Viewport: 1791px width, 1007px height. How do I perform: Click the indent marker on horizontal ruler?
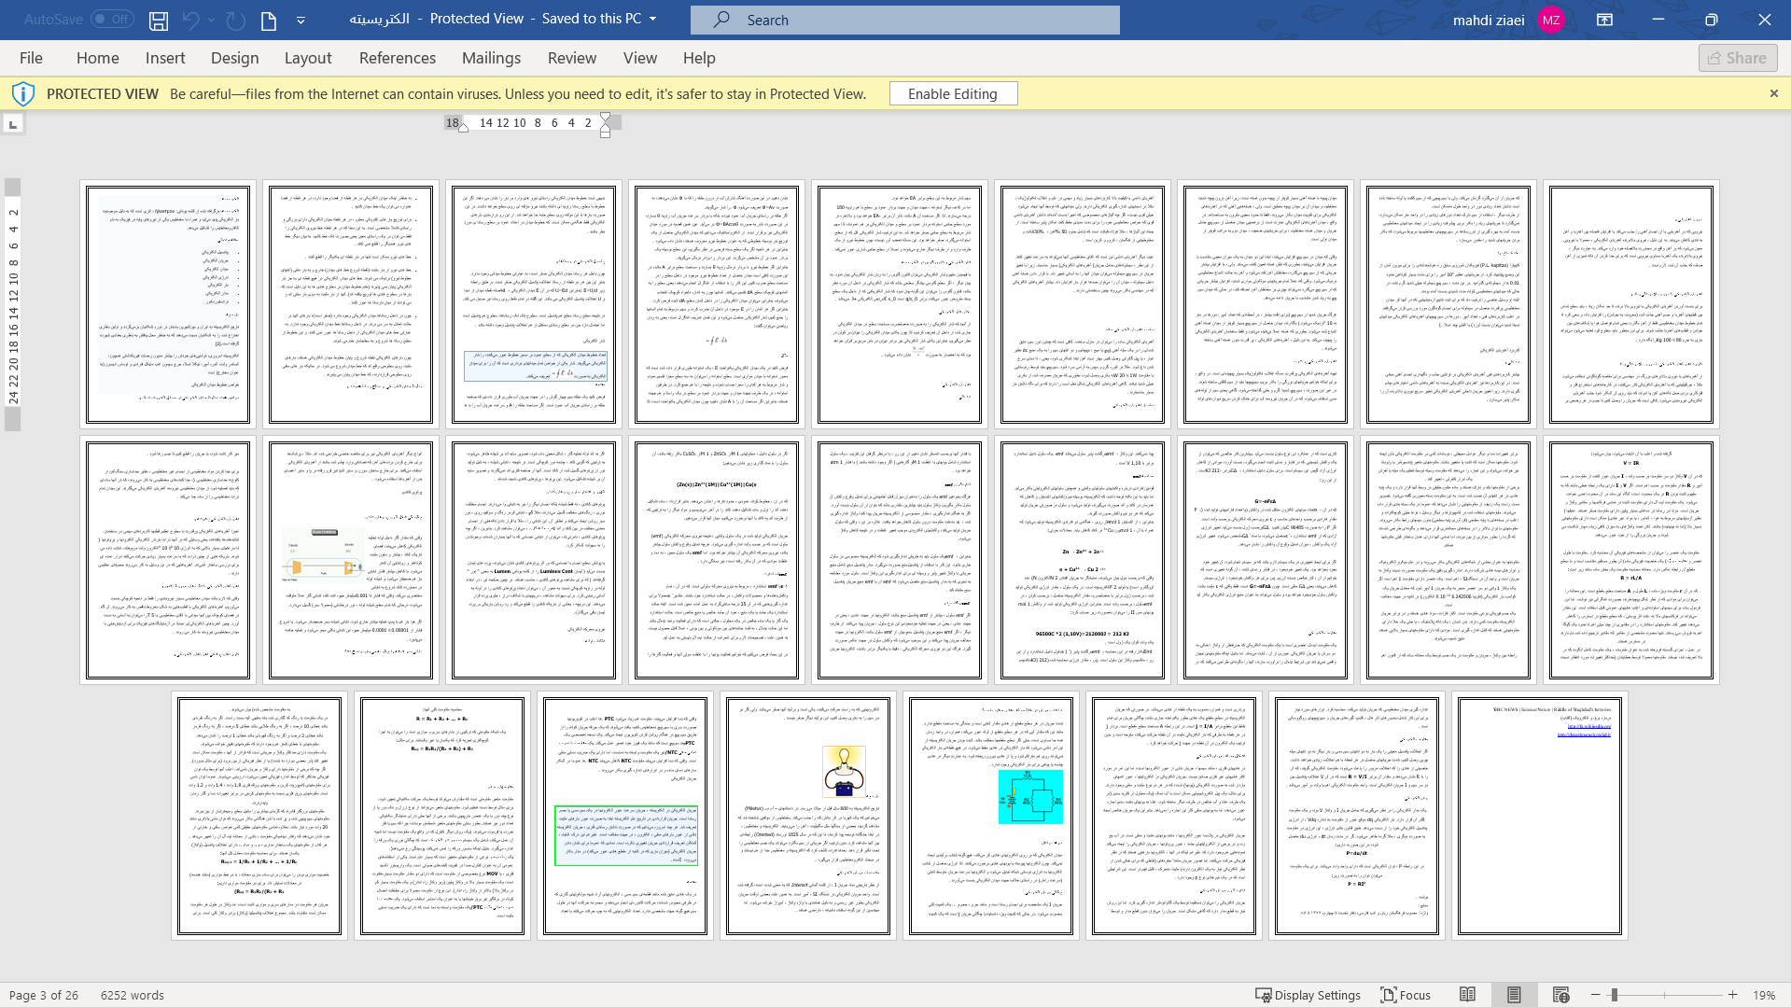click(x=606, y=125)
